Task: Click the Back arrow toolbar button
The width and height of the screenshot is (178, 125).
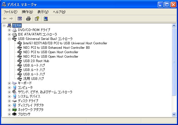Action: tap(5, 19)
